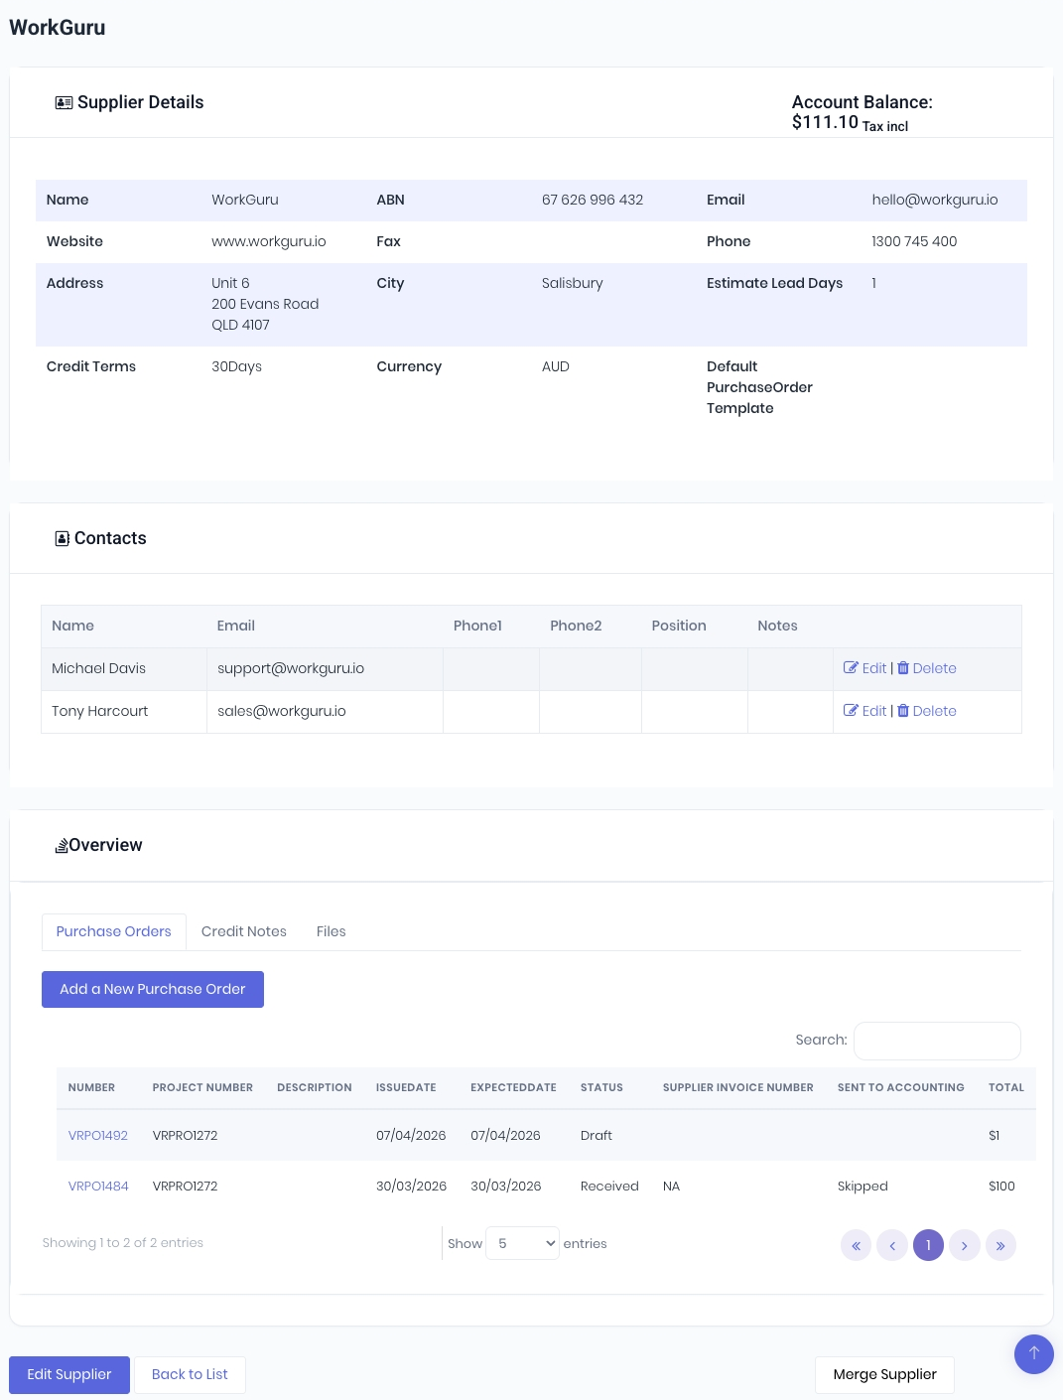Click contact name Michael Davis
Viewport: 1063px width, 1400px height.
pos(98,669)
